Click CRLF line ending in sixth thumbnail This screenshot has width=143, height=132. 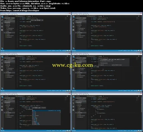(132, 131)
